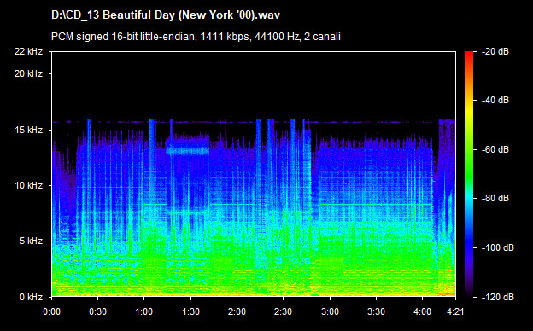Click the 5 kHz frequency axis label
Viewport: 533px width, 331px height.
tap(31, 241)
